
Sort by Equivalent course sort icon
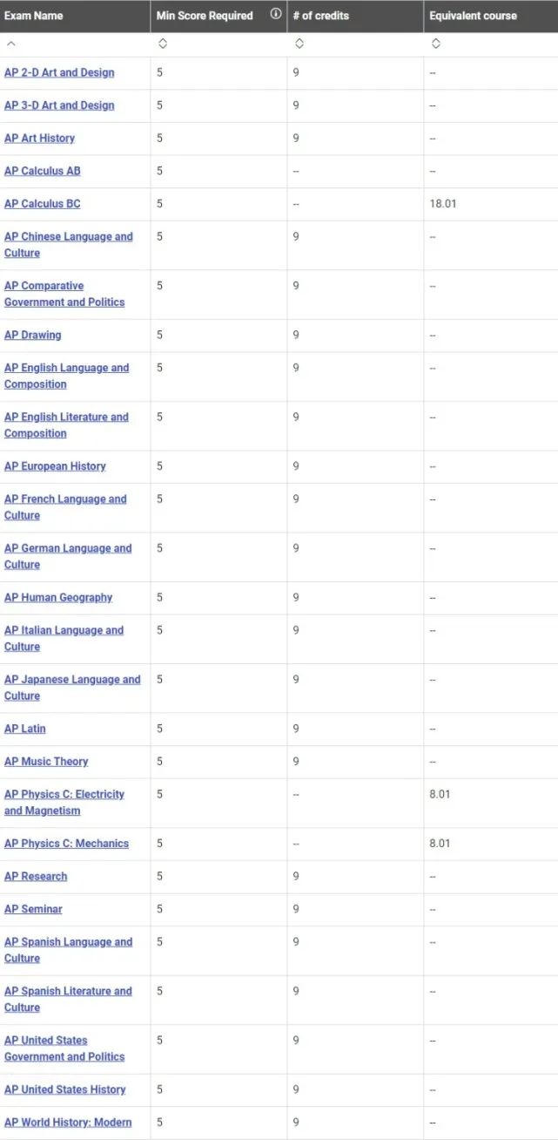(x=435, y=44)
